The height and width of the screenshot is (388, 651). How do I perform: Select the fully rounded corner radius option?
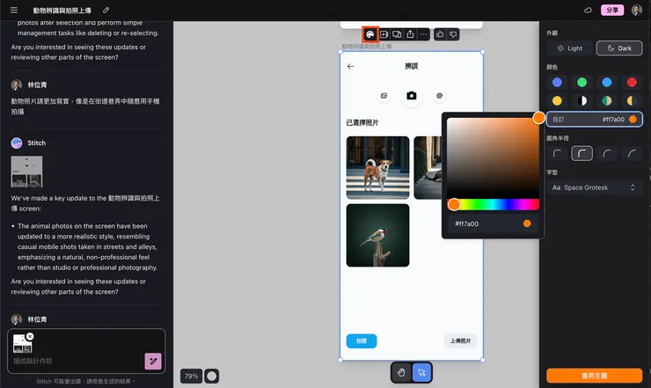click(x=632, y=154)
